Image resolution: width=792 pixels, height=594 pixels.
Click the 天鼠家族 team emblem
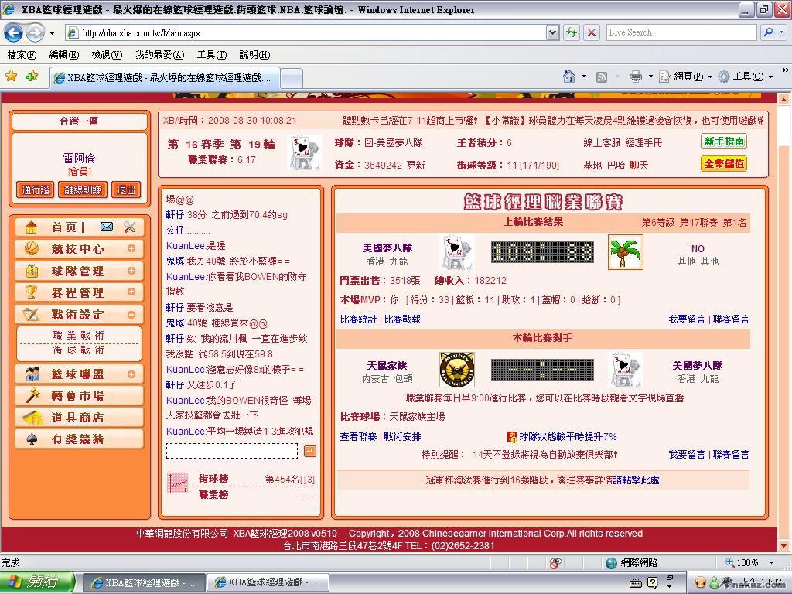tap(456, 370)
